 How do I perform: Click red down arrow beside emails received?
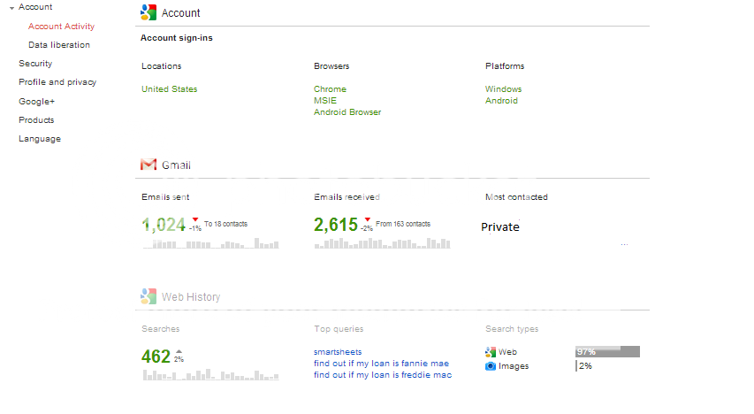pos(368,219)
